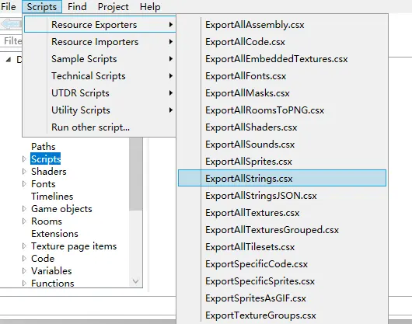The width and height of the screenshot is (412, 324).
Task: Run ExportAllRoomsToPNG.csx script
Action: pos(282,110)
